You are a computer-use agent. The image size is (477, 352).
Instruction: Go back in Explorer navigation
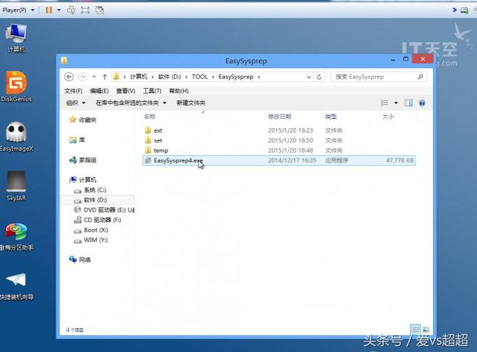69,77
